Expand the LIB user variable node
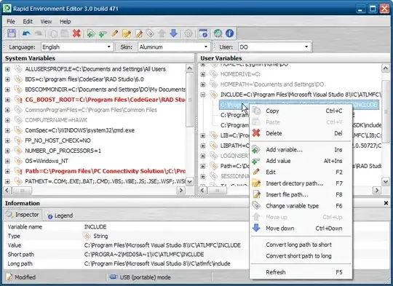393x286 pixels. coord(203,135)
